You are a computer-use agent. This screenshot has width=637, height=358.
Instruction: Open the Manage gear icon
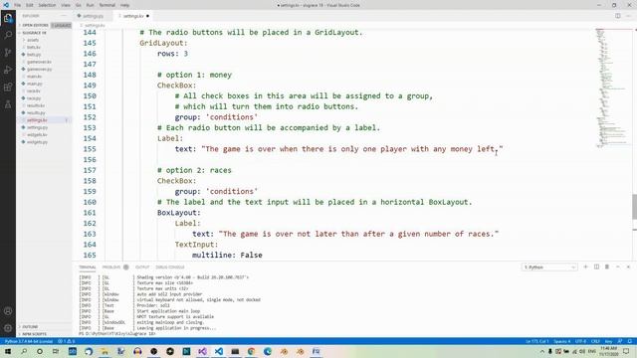point(8,328)
